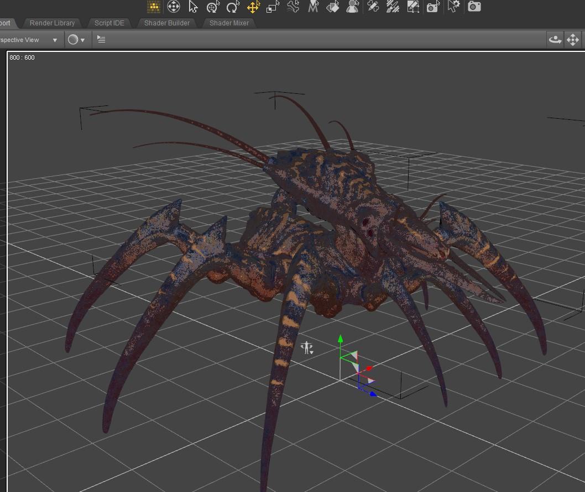Click the red X-axis handle of the gizmo
Image resolution: width=585 pixels, height=492 pixels.
click(369, 369)
